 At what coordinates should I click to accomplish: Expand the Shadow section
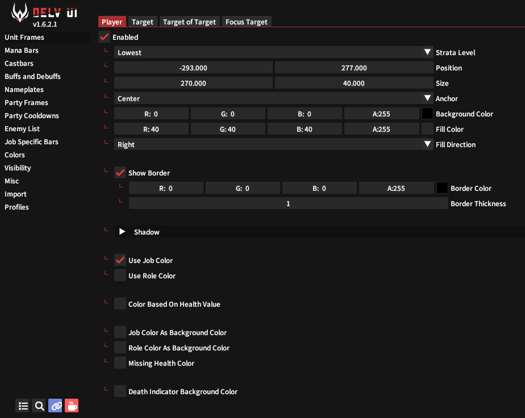pos(122,232)
